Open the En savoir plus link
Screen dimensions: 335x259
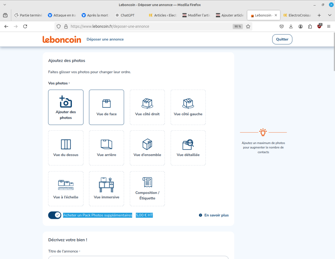click(x=214, y=215)
